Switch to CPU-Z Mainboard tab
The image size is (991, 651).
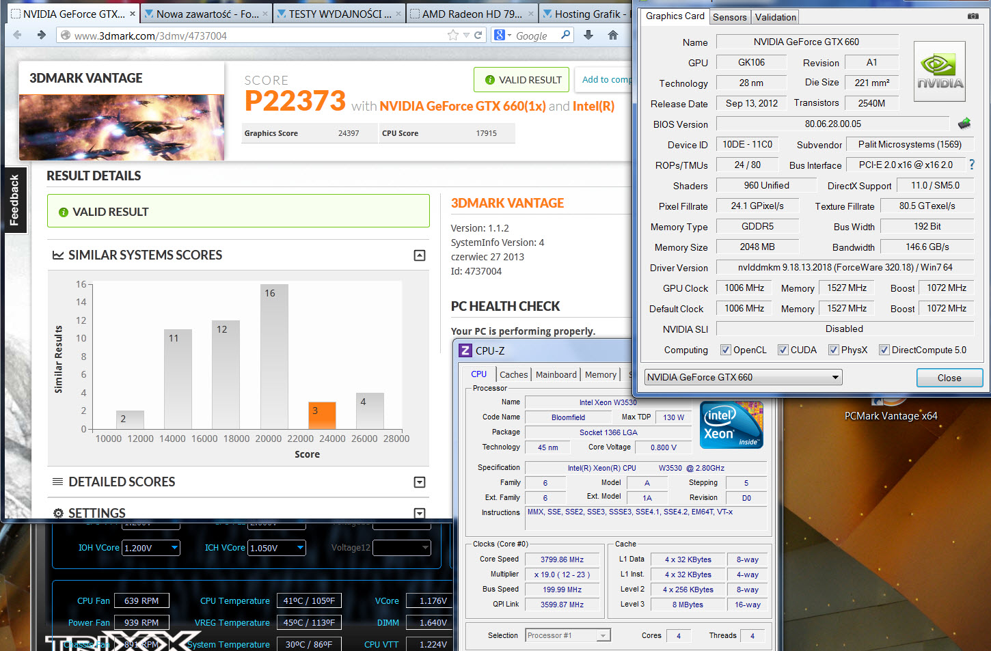click(x=556, y=374)
